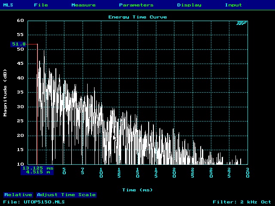Click the 60 dB magnitude axis label
The width and height of the screenshot is (275, 206).
click(x=20, y=21)
